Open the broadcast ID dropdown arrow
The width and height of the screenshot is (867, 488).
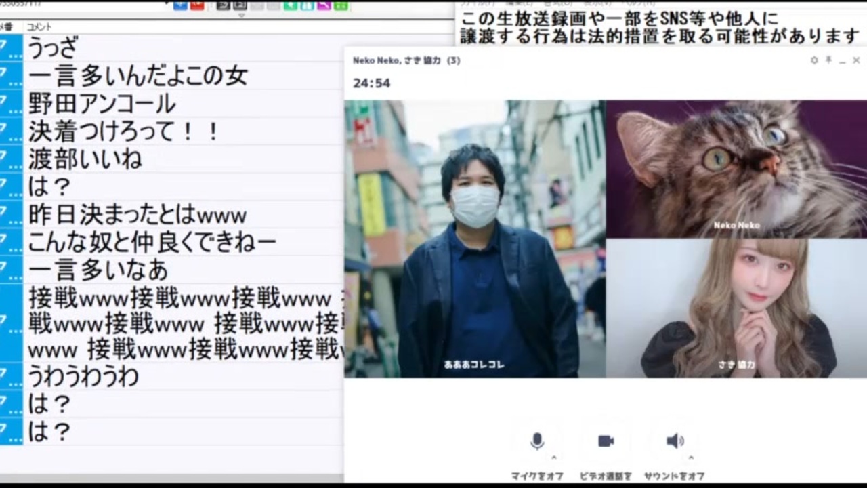point(167,4)
